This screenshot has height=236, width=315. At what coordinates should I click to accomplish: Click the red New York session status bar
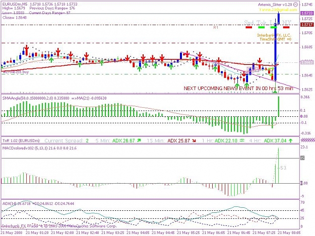[x=286, y=27]
